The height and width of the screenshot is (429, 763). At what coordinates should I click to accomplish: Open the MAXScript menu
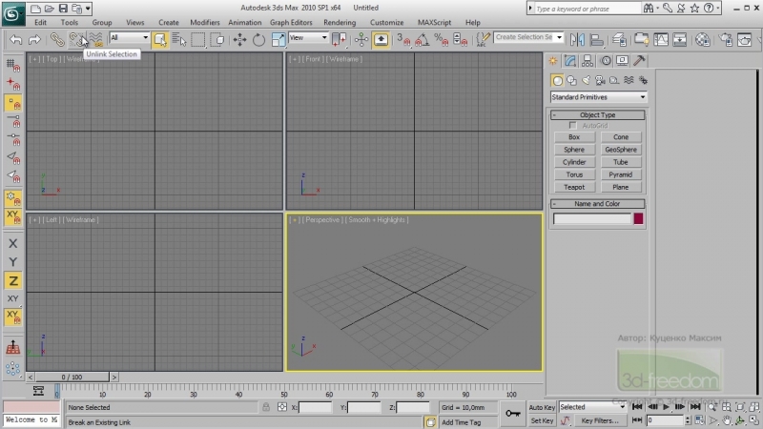tap(434, 22)
